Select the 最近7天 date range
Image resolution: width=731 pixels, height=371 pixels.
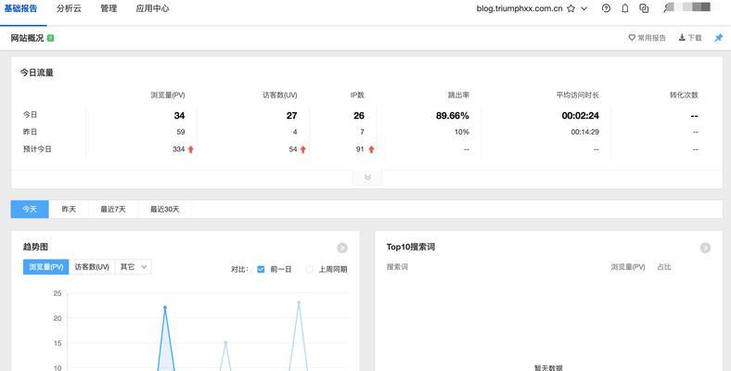[x=113, y=210]
